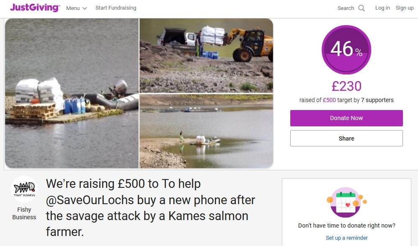Click the calendar reminder icon
The width and height of the screenshot is (418, 246).
pos(346,202)
